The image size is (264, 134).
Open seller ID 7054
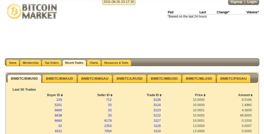108,131
